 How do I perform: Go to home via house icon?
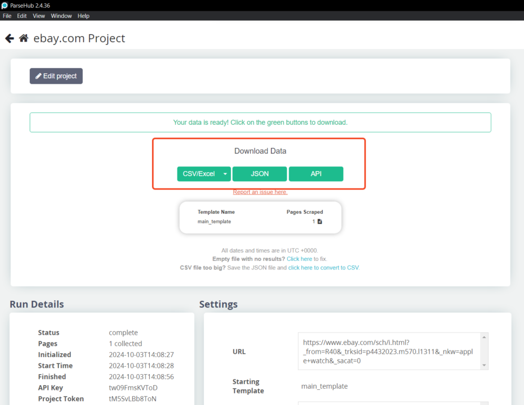click(x=24, y=38)
